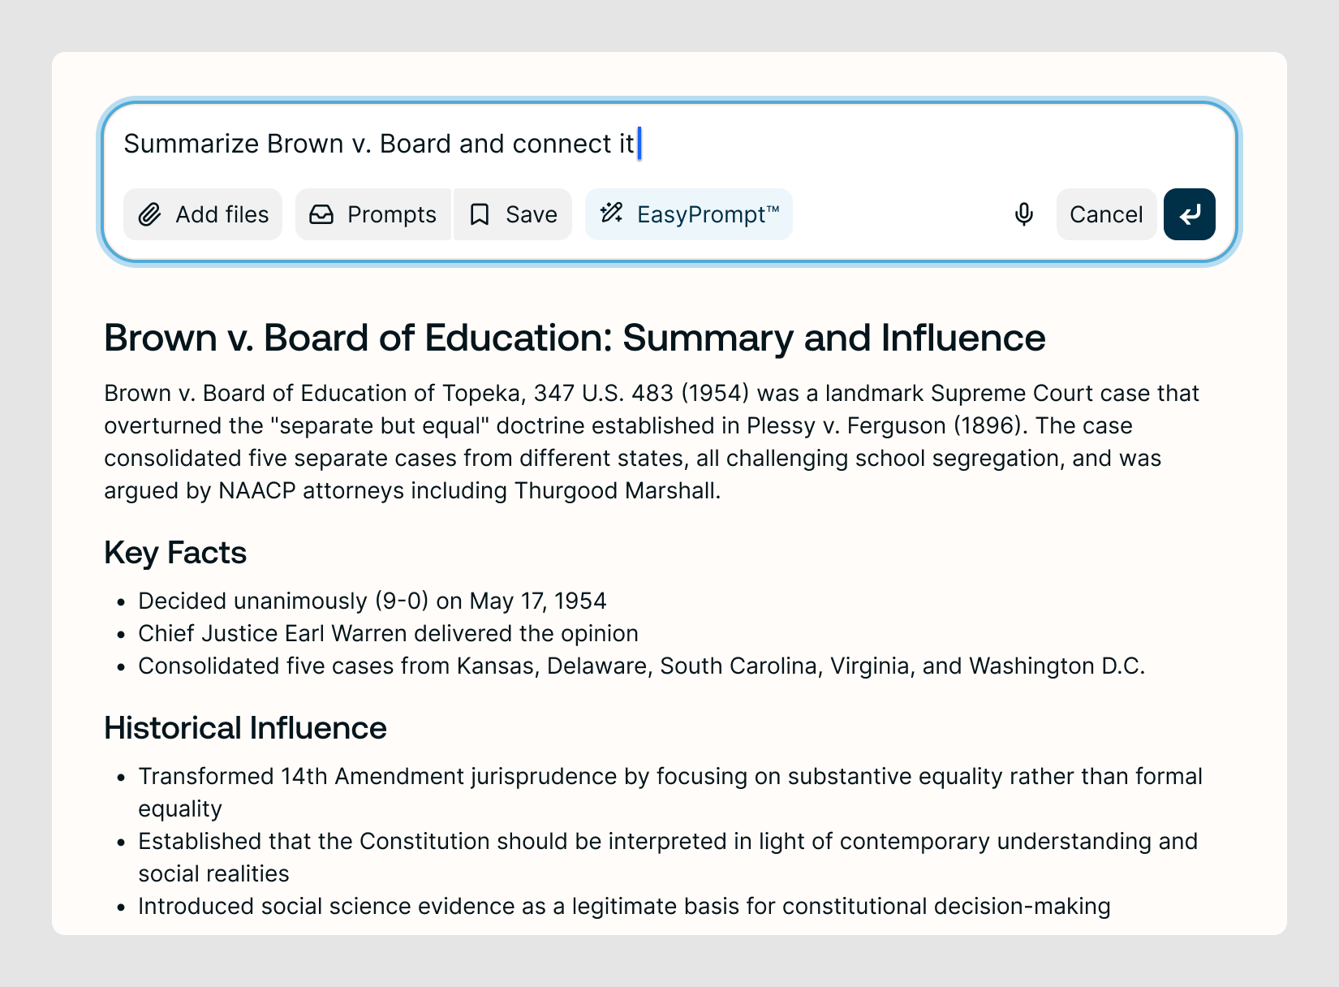Open the Prompts library
This screenshot has width=1339, height=987.
click(373, 214)
